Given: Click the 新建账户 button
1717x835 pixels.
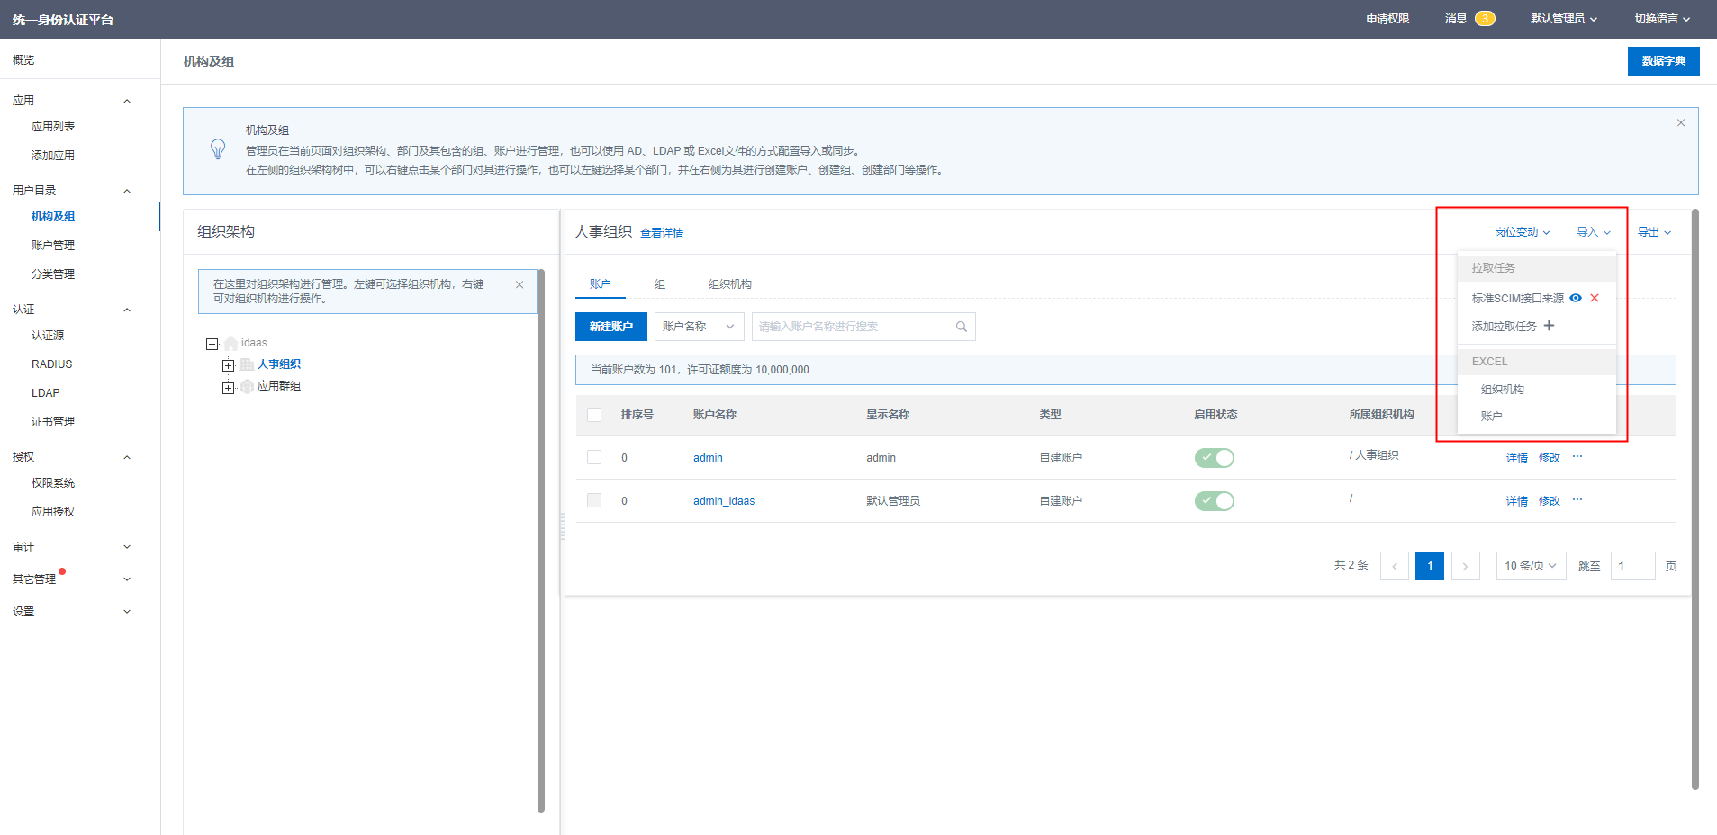Looking at the screenshot, I should coord(610,327).
